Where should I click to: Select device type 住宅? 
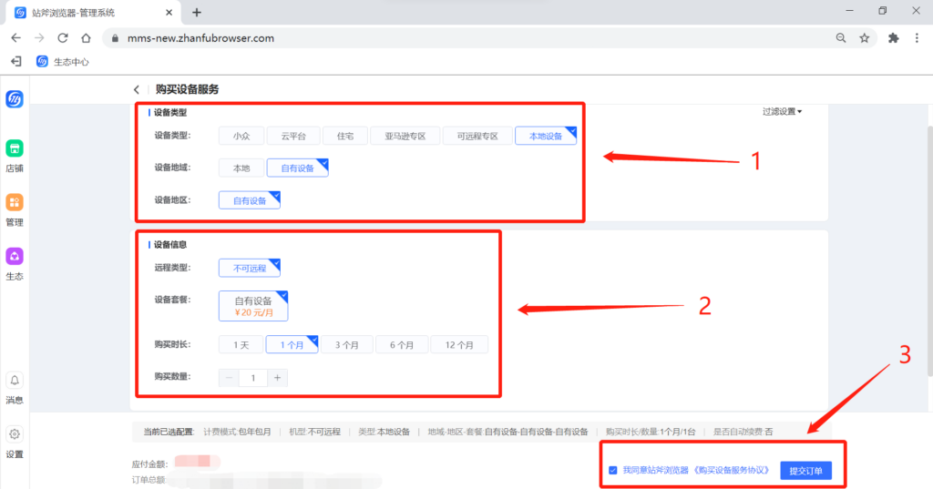coord(345,137)
